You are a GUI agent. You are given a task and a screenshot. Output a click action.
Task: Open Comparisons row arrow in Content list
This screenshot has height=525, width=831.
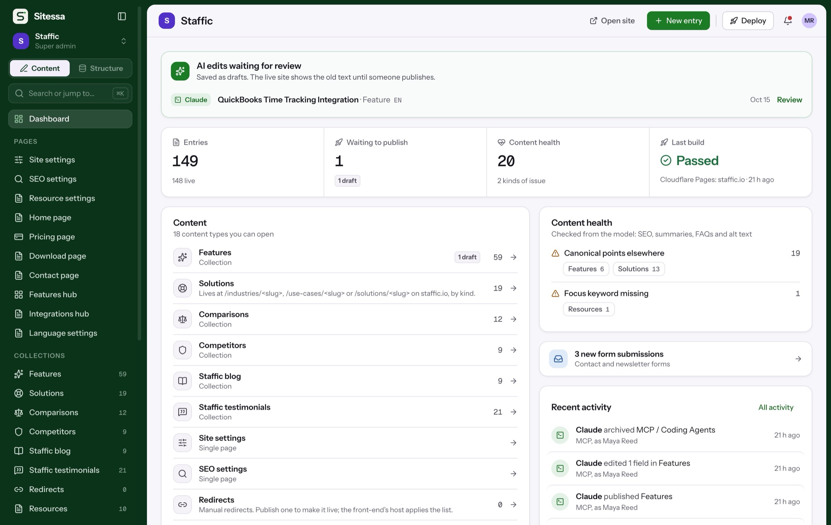513,319
